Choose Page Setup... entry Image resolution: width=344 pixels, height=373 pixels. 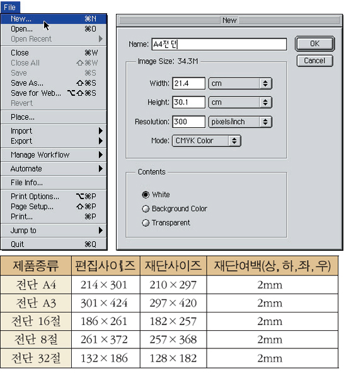54,206
